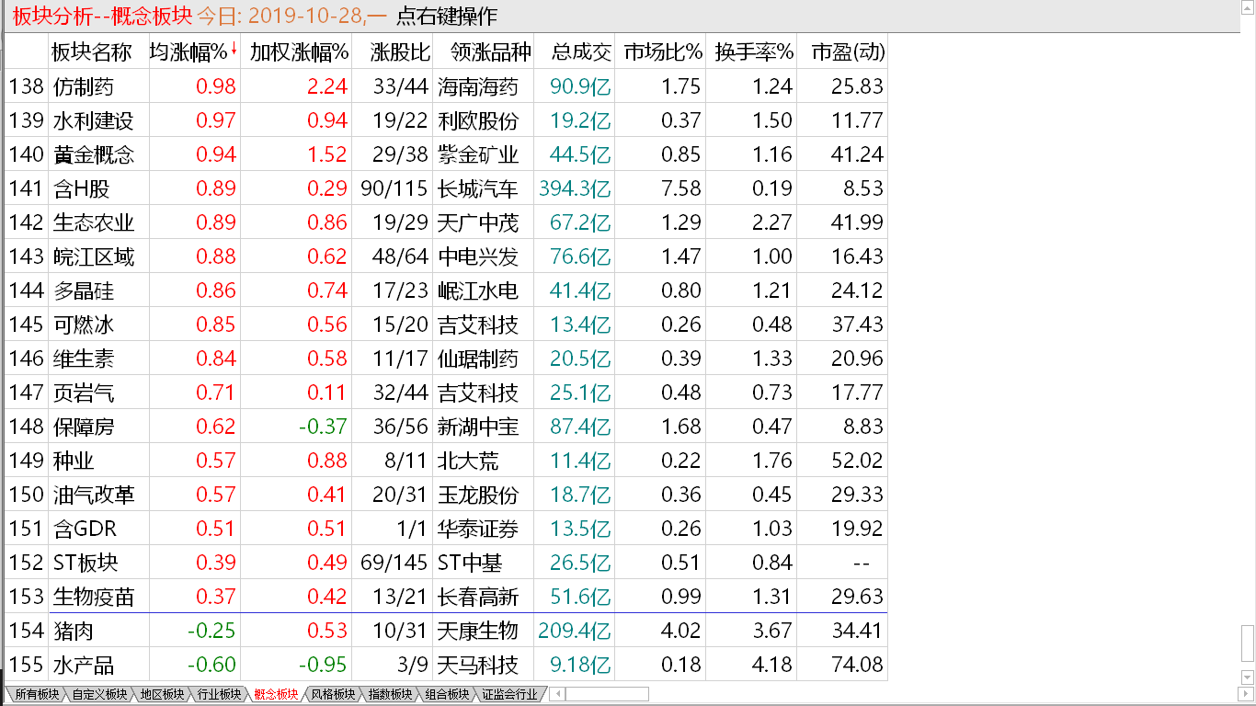Viewport: 1256px width, 706px height.
Task: Select the 保障房 sector row
Action: click(446, 427)
